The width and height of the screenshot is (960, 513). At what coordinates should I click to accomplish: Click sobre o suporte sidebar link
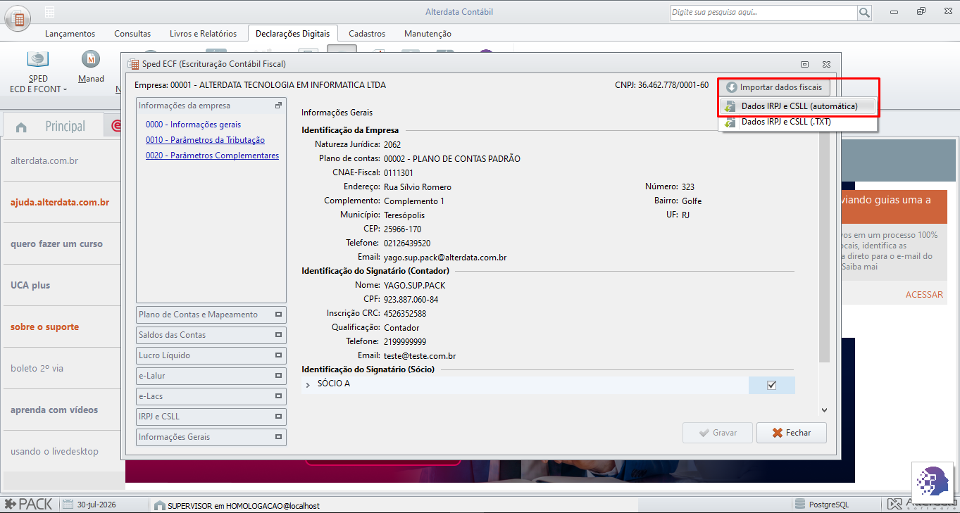(44, 327)
